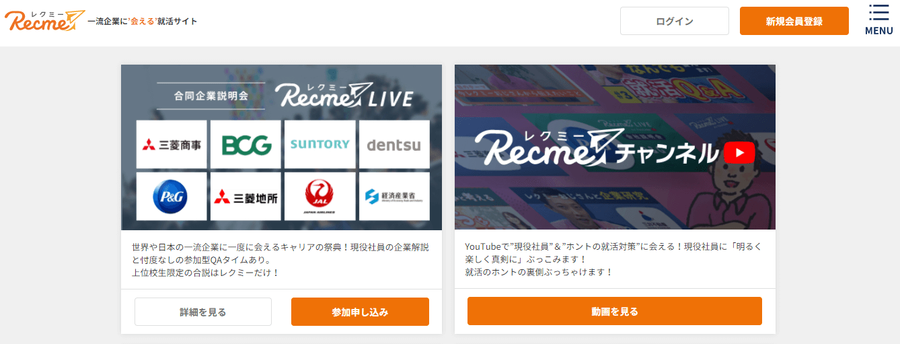Select the SUNTORY logo tile
This screenshot has width=900, height=344.
click(320, 144)
